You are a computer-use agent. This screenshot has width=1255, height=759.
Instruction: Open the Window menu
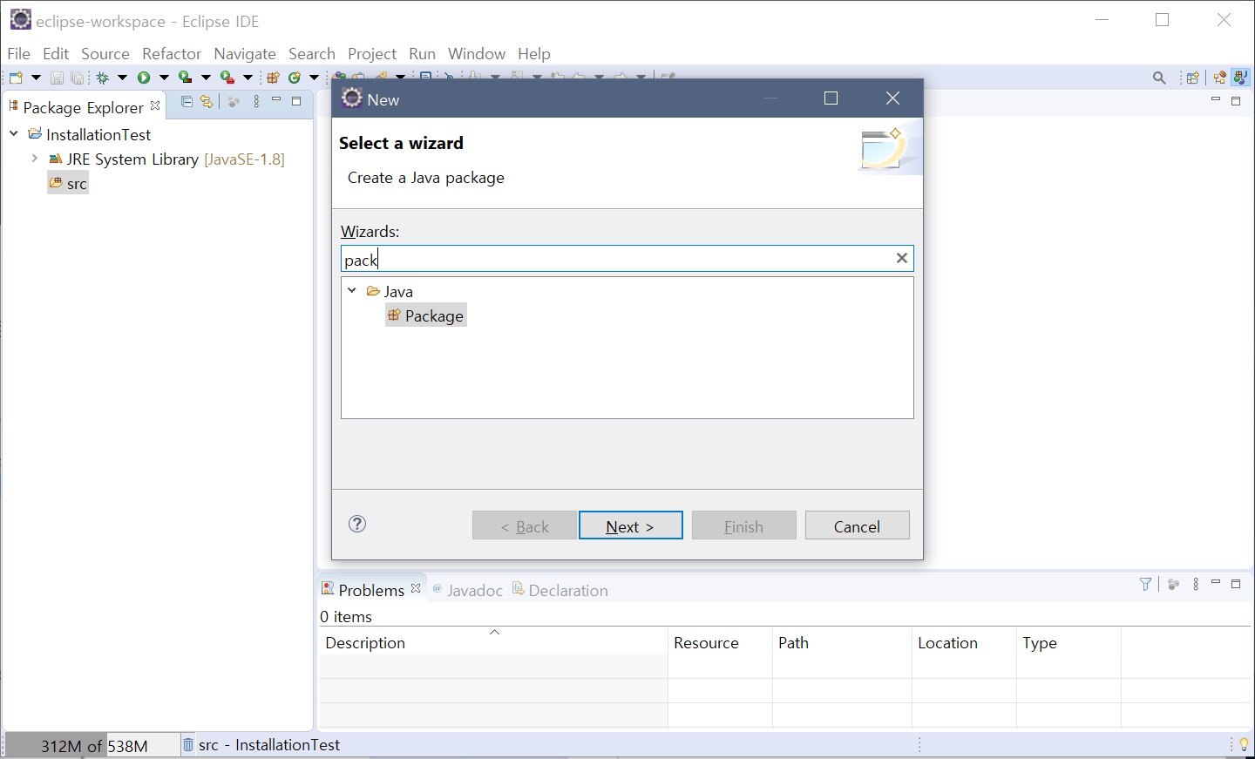pyautogui.click(x=477, y=54)
